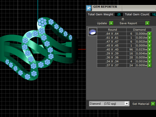Click the count 24 cell
Viewport: 156px width, 117px height.
131,65
